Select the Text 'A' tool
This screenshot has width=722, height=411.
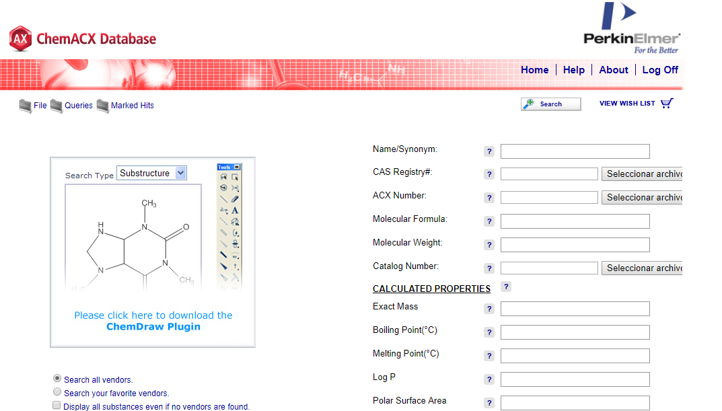click(235, 211)
